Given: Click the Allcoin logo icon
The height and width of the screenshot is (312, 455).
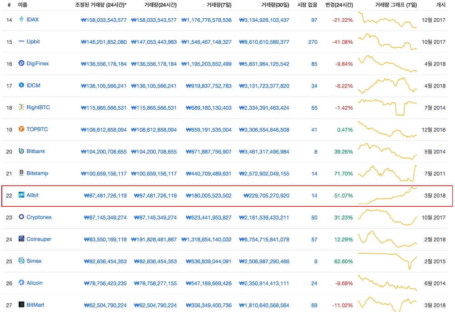Looking at the screenshot, I should [21, 283].
